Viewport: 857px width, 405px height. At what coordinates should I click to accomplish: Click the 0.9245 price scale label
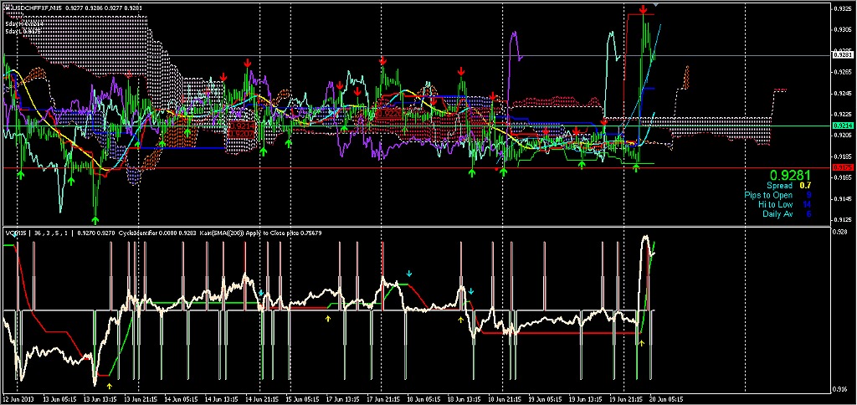(x=841, y=94)
